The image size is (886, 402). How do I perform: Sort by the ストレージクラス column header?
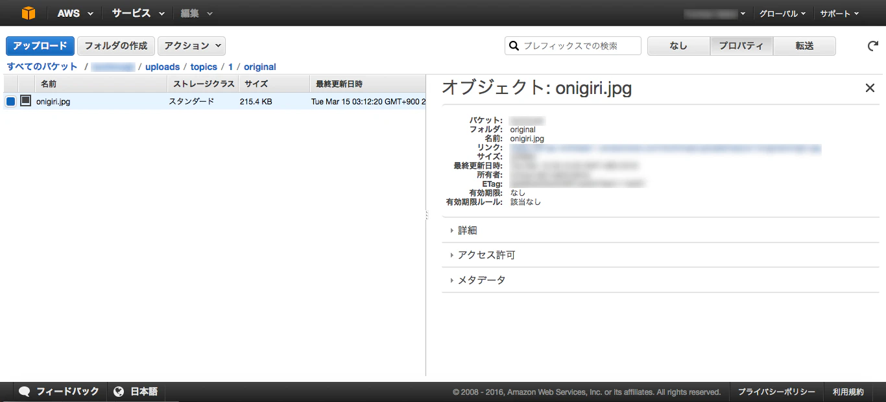(203, 84)
